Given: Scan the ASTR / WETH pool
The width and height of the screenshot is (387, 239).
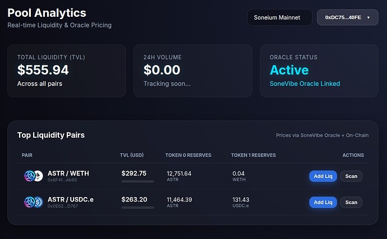Looking at the screenshot, I should tap(351, 176).
